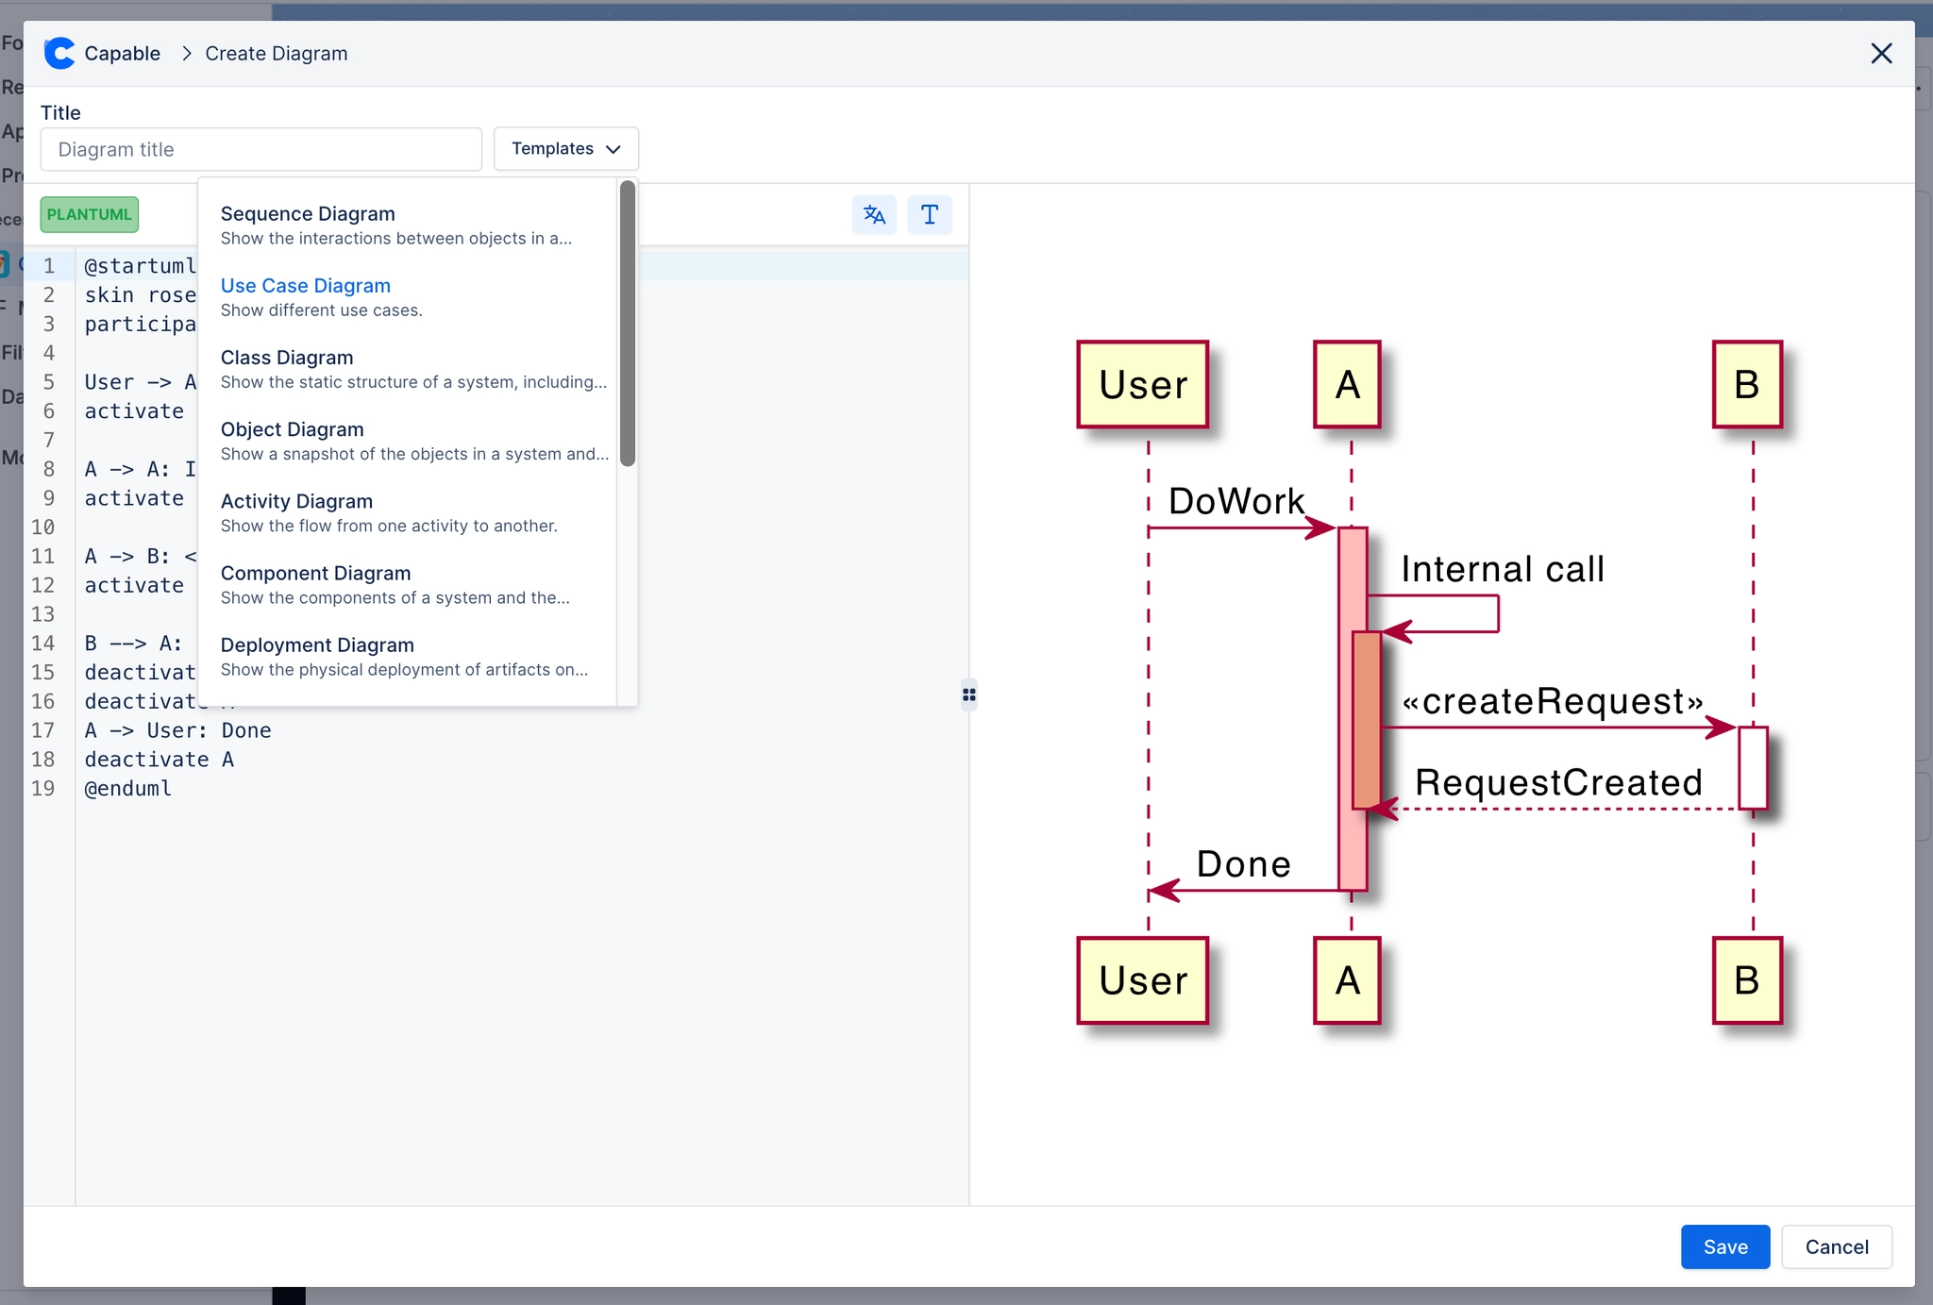This screenshot has height=1305, width=1933.
Task: Choose the Deployment Diagram template
Action: point(409,656)
